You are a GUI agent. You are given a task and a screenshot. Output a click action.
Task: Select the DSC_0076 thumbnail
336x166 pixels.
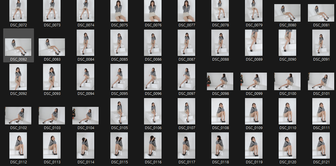[153, 11]
